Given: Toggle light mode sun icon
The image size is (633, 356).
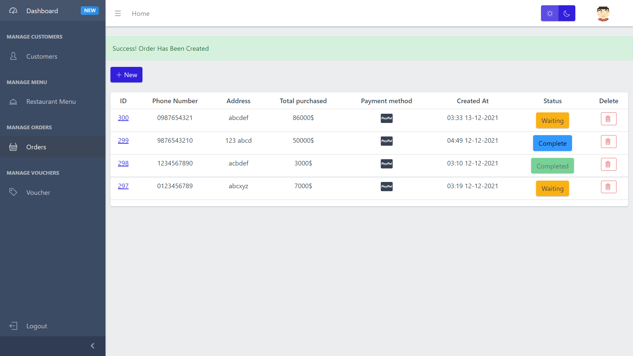Looking at the screenshot, I should (x=550, y=14).
